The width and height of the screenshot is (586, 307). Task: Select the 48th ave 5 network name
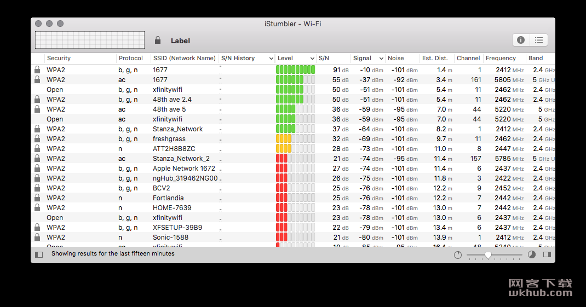169,109
